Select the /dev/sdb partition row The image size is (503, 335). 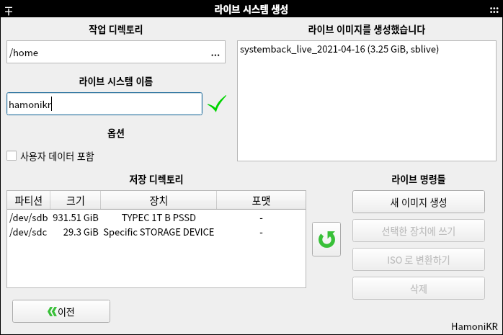(x=156, y=218)
